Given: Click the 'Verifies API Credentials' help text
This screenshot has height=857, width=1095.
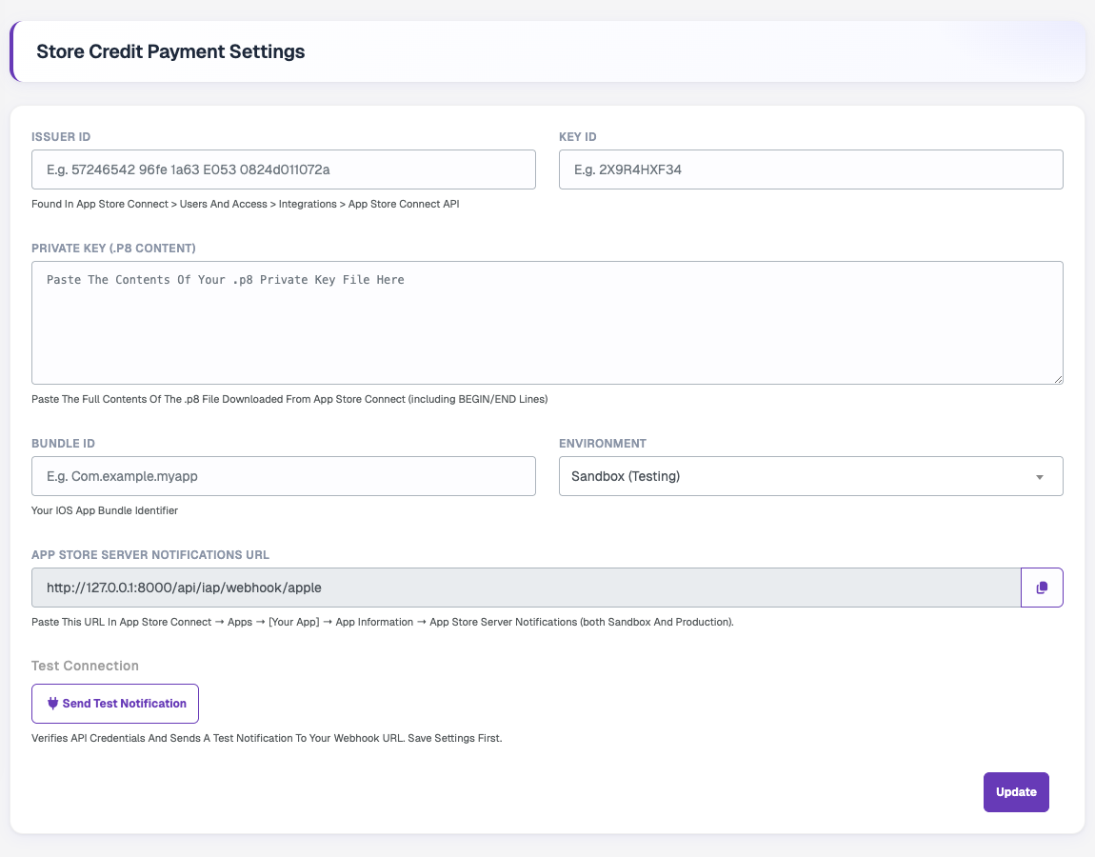Looking at the screenshot, I should tap(267, 738).
